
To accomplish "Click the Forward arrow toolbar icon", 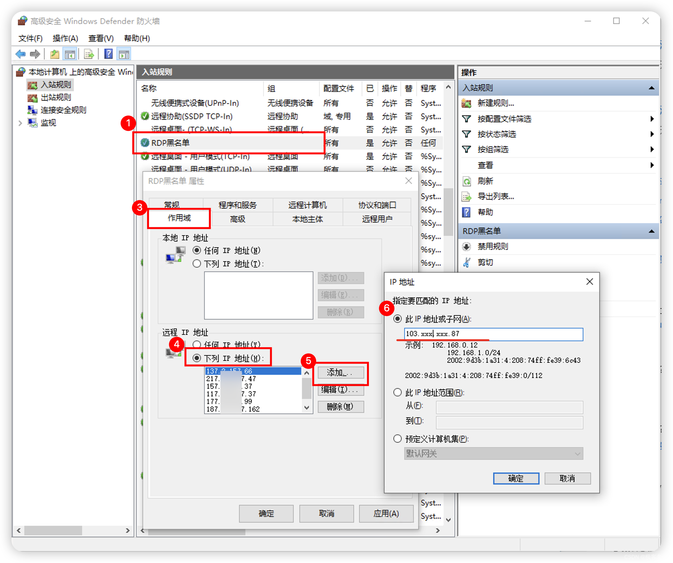I will [x=35, y=54].
